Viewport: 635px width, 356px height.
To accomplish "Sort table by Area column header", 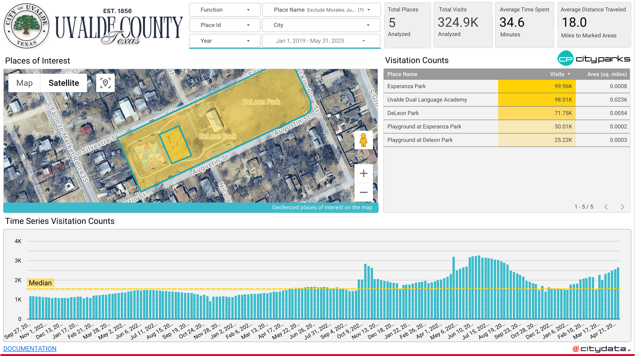I will (x=607, y=74).
